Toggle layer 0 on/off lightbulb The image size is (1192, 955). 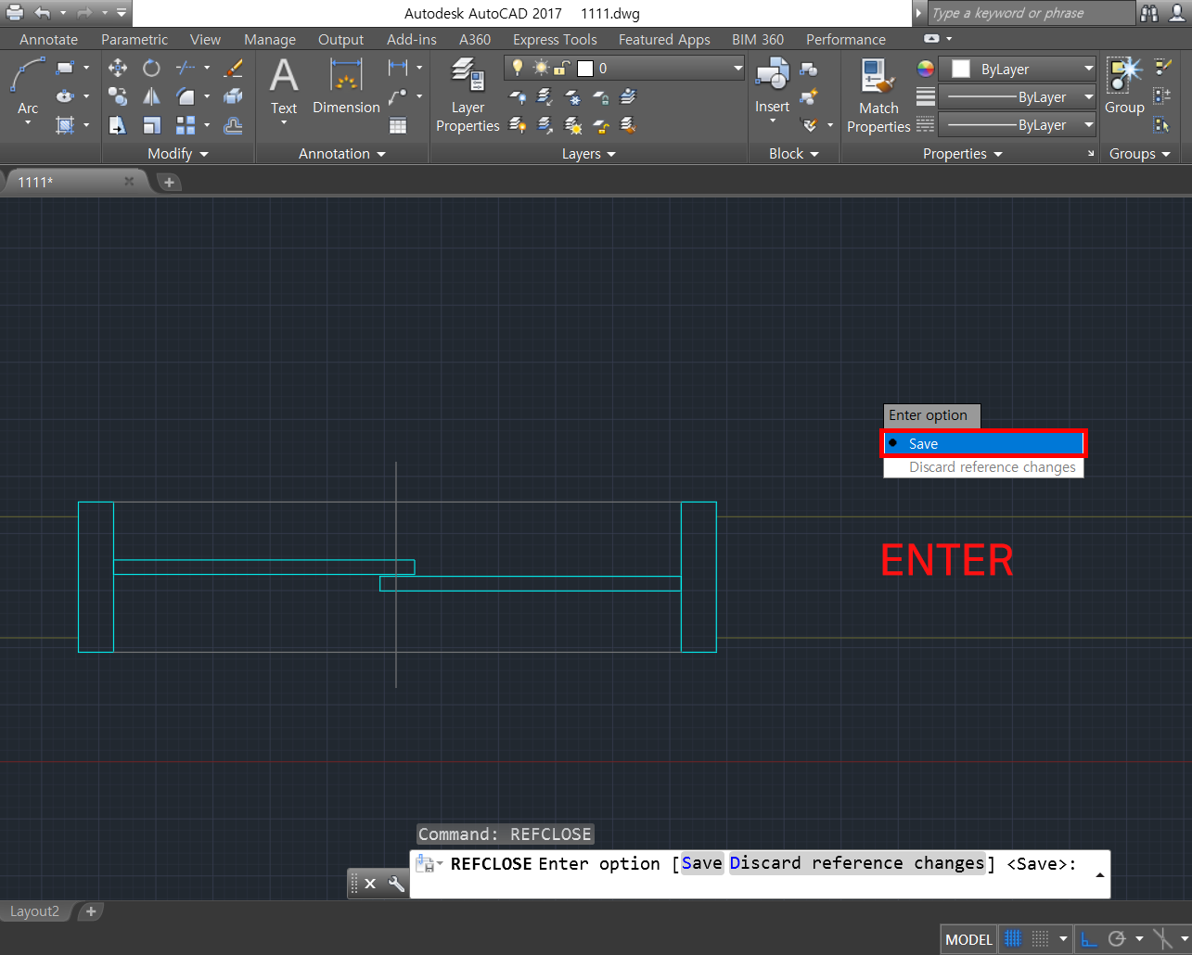518,68
